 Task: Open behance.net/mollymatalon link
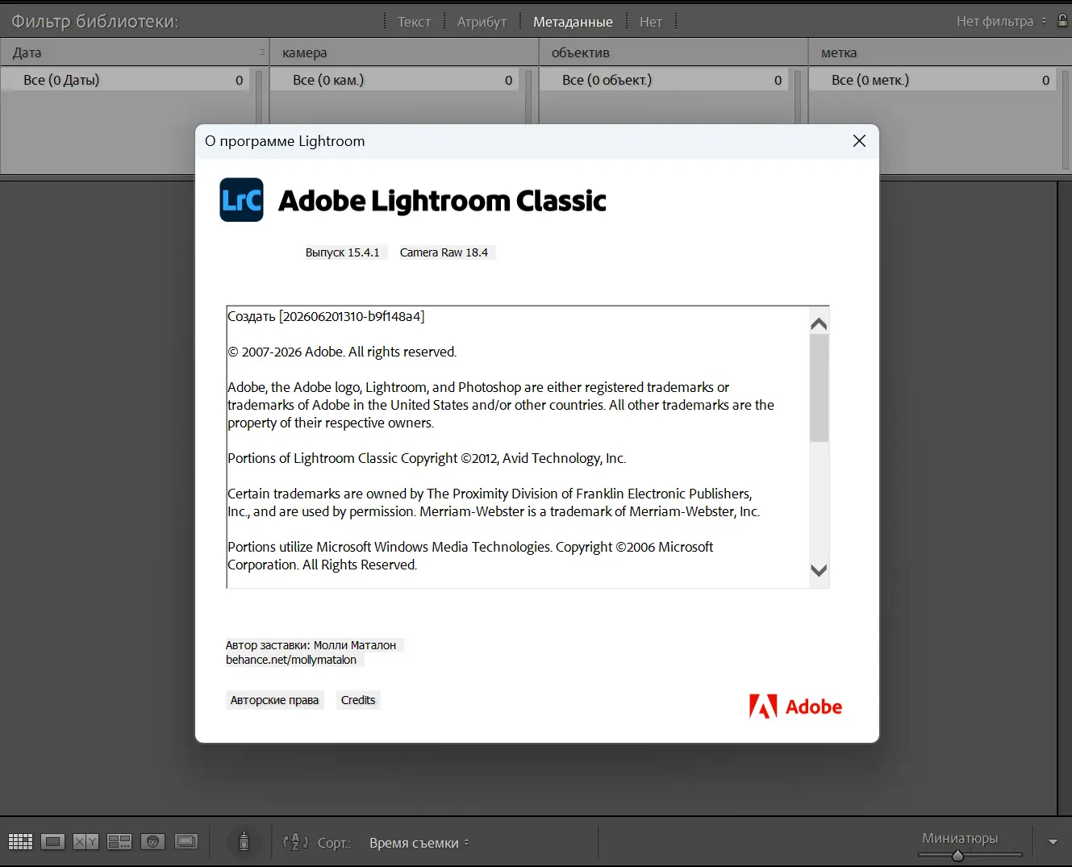(291, 660)
